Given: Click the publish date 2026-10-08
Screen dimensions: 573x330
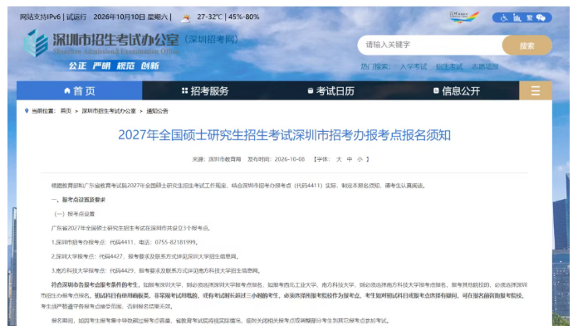Looking at the screenshot, I should pyautogui.click(x=290, y=159).
